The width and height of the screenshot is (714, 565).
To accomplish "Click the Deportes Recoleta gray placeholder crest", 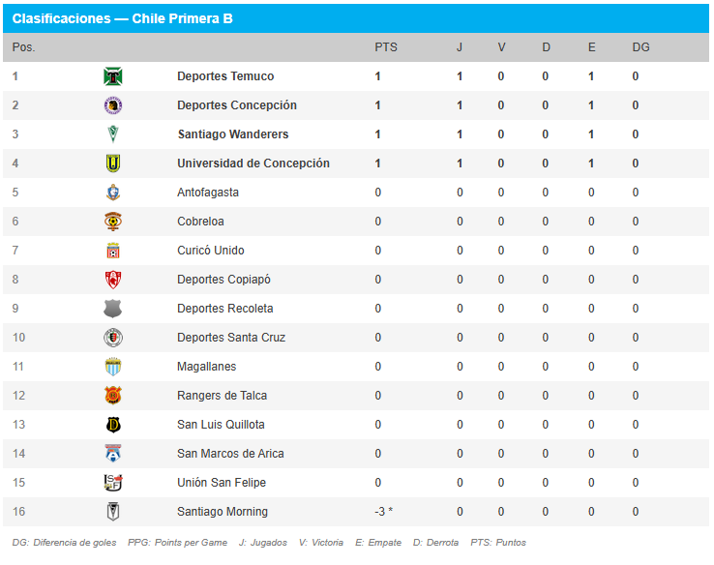I will click(113, 309).
